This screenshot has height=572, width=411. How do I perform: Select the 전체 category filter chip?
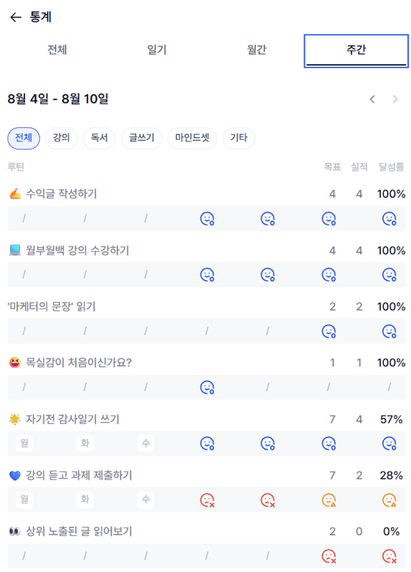pos(24,138)
